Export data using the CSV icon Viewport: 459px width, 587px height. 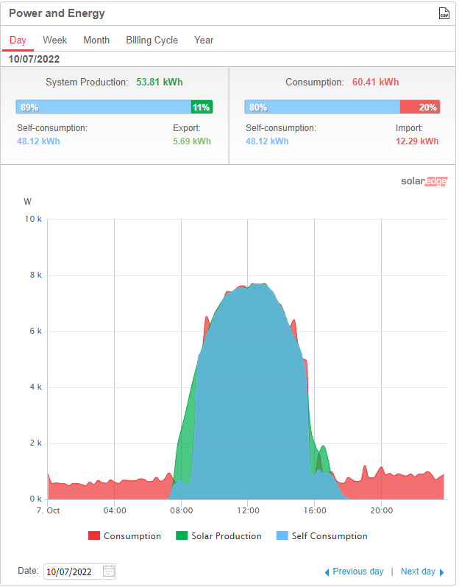pyautogui.click(x=444, y=13)
